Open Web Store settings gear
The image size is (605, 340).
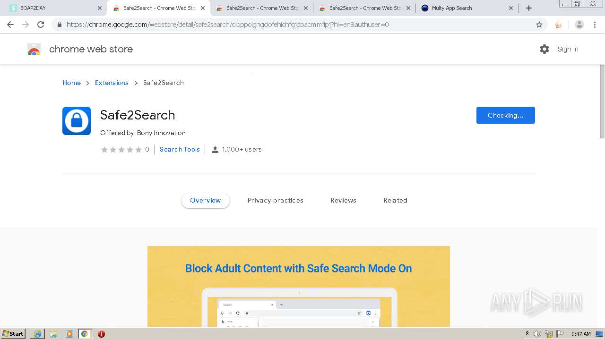(544, 49)
